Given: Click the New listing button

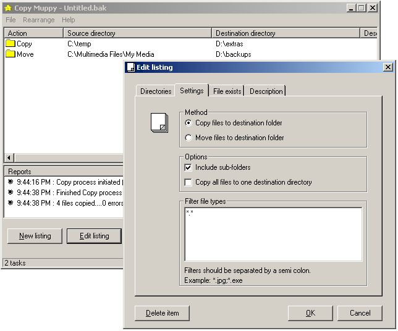Looking at the screenshot, I should point(35,236).
